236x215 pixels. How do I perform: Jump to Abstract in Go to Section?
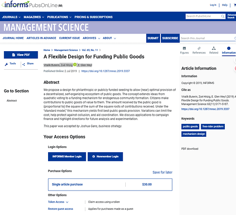(x=12, y=101)
